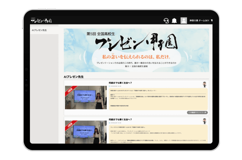Click the AI teacher avatar on first card
The image size is (242, 160).
(x=205, y=85)
